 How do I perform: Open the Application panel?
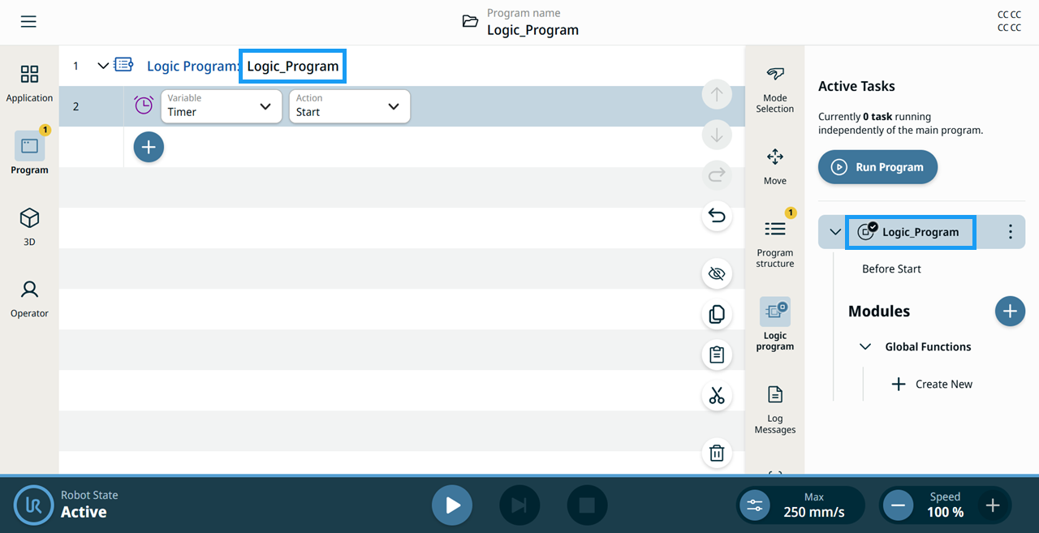[x=29, y=84]
